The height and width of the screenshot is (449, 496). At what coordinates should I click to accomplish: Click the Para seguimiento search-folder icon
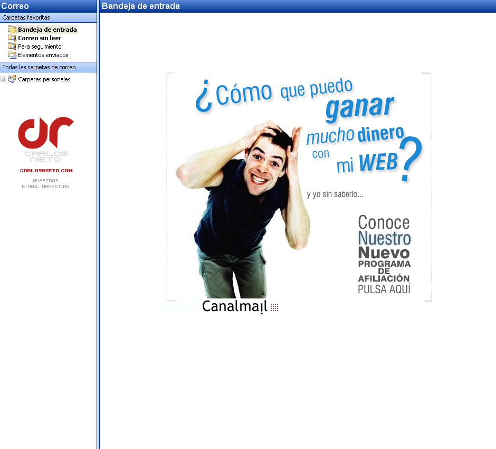click(12, 46)
